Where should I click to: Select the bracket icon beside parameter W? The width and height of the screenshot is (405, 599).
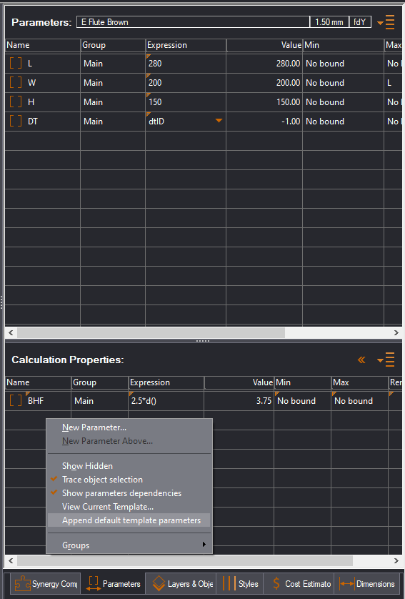click(x=16, y=82)
